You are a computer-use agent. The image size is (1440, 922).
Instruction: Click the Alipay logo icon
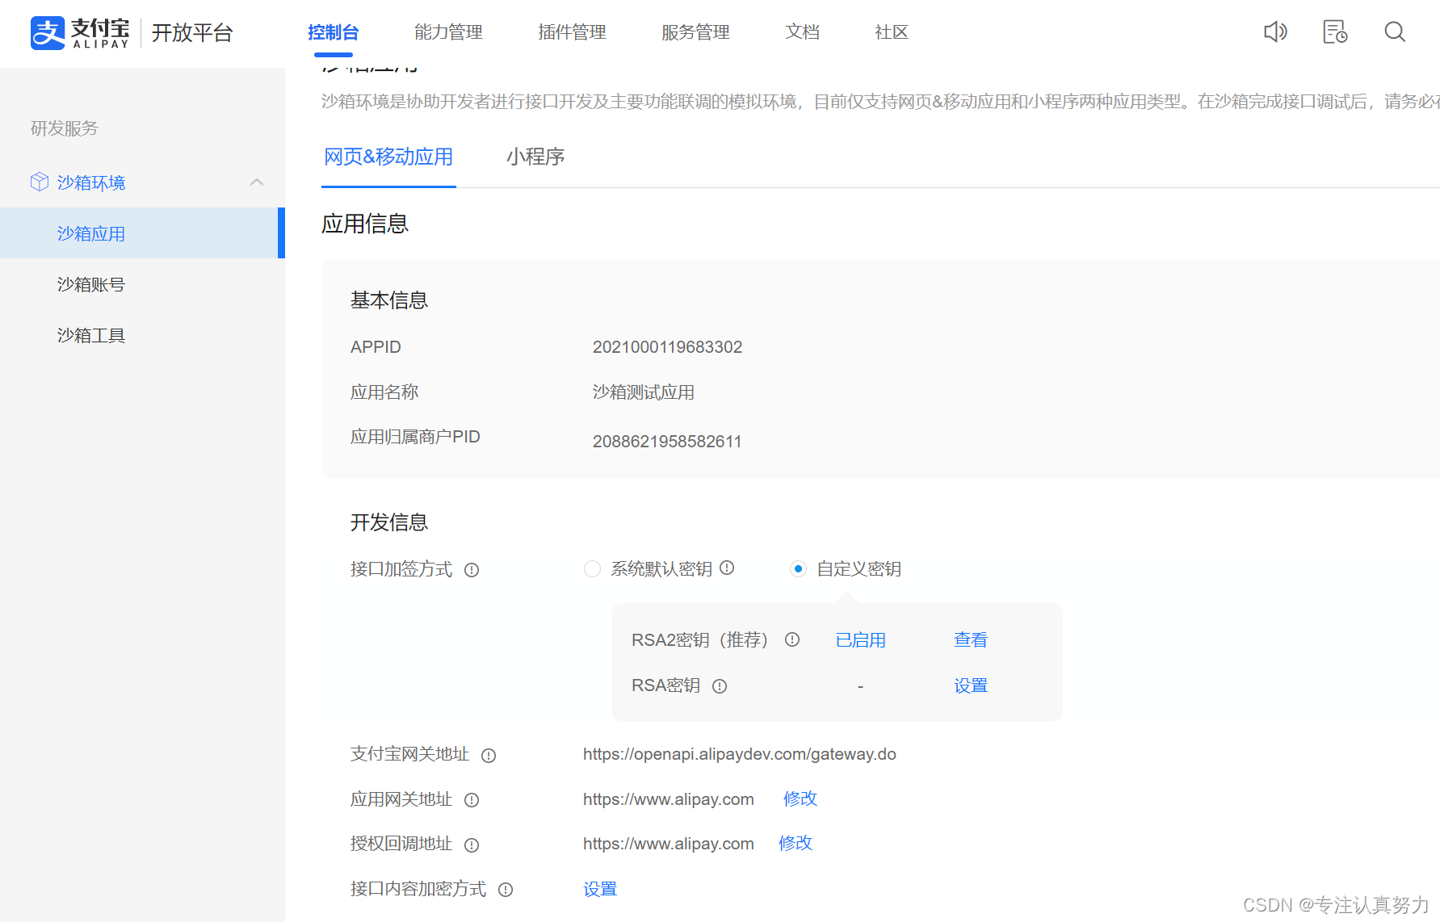tap(48, 33)
